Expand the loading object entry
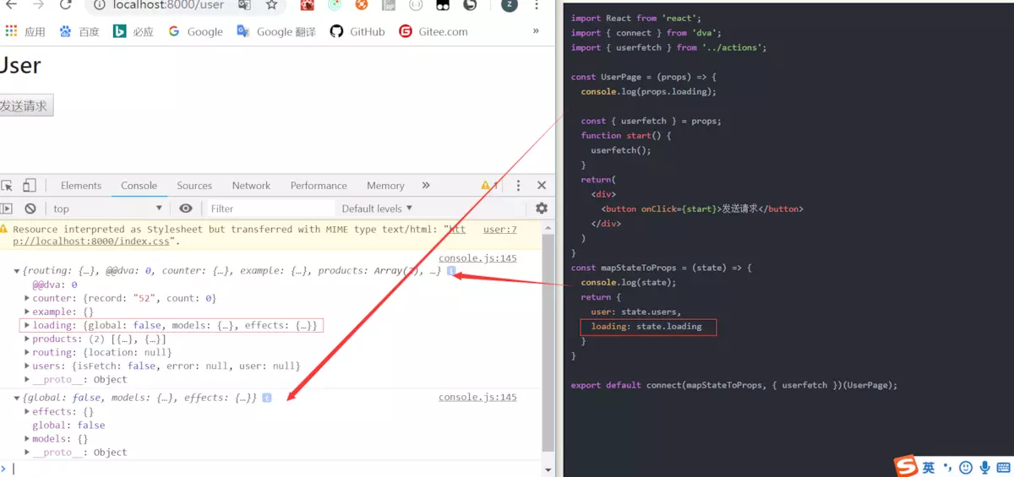Image resolution: width=1014 pixels, height=477 pixels. (27, 326)
